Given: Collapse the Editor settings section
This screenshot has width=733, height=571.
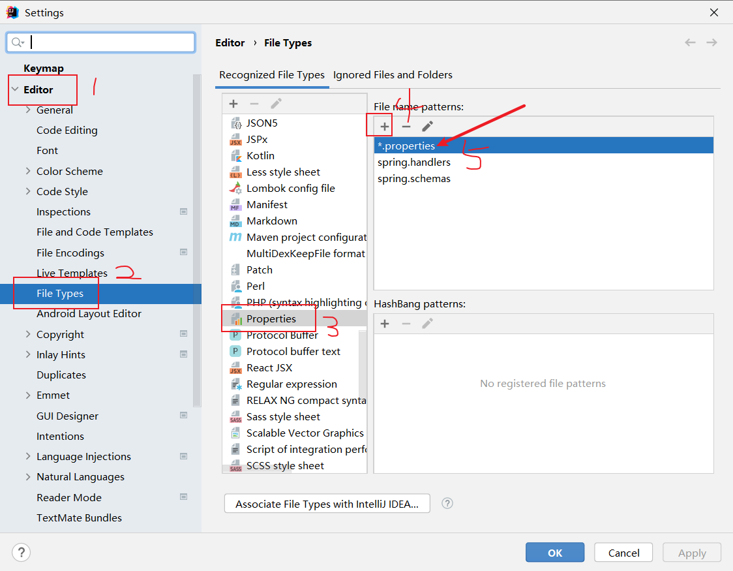Looking at the screenshot, I should coord(15,89).
